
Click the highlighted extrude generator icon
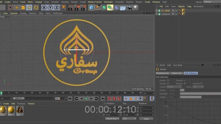[x=110, y=8]
